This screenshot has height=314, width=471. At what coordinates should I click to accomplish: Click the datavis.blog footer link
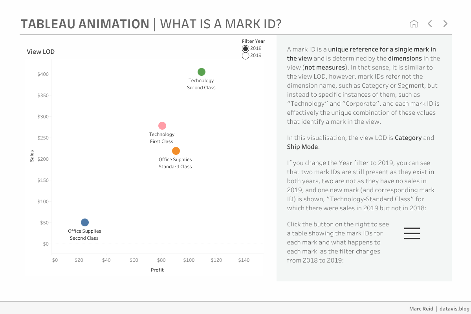pyautogui.click(x=454, y=308)
